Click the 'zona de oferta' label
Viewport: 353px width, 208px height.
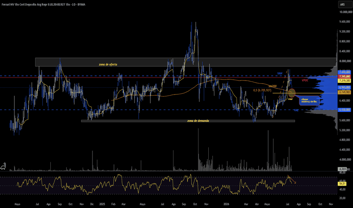pos(108,64)
